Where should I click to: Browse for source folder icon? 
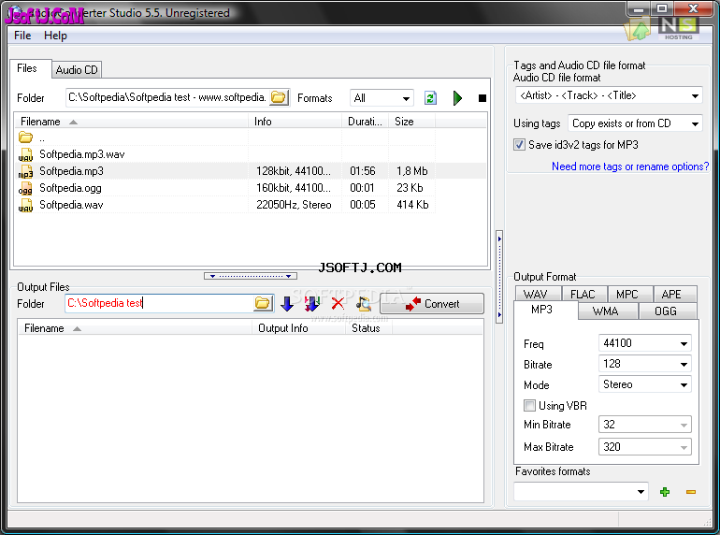(279, 97)
